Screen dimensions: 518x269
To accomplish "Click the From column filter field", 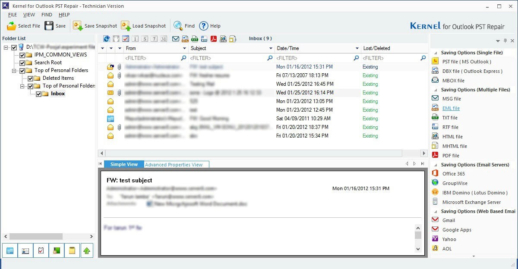I will [155, 58].
